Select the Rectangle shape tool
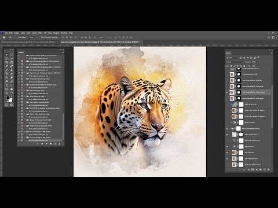The image size is (278, 208). 6,89
